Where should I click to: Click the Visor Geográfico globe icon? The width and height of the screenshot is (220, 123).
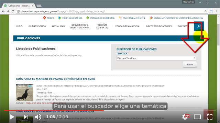point(59,18)
